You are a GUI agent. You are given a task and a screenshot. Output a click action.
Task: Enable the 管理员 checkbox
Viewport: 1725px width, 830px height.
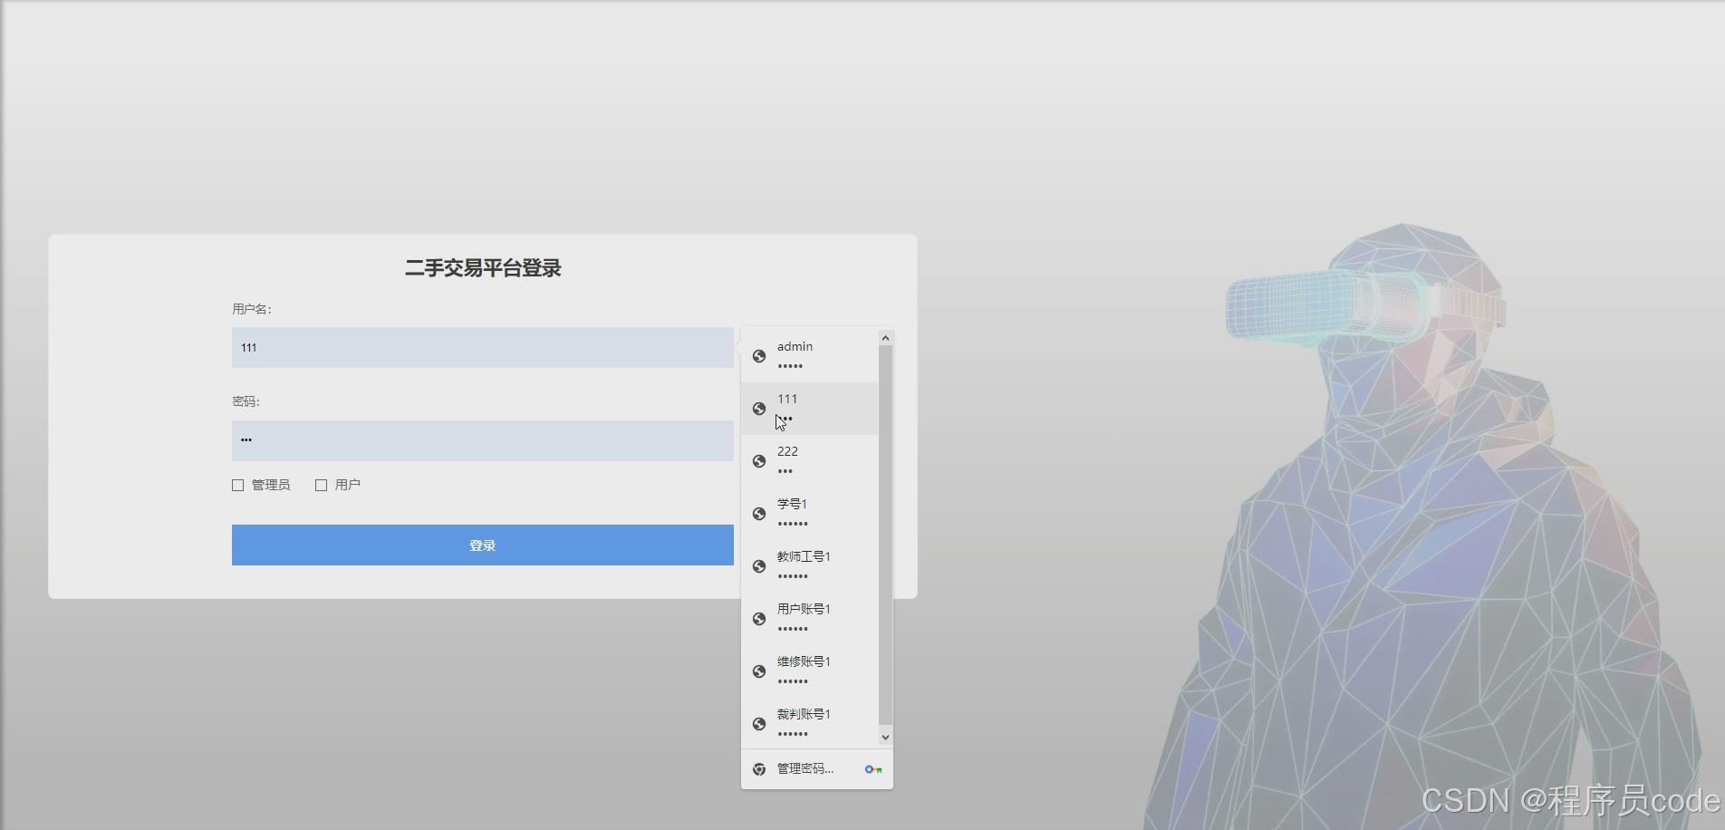point(237,485)
